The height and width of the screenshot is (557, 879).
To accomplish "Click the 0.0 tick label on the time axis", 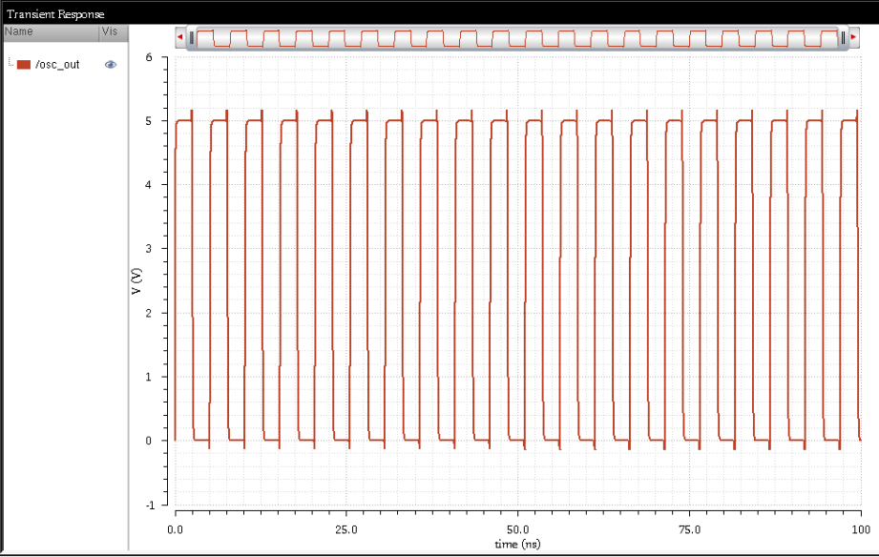I will (x=175, y=527).
